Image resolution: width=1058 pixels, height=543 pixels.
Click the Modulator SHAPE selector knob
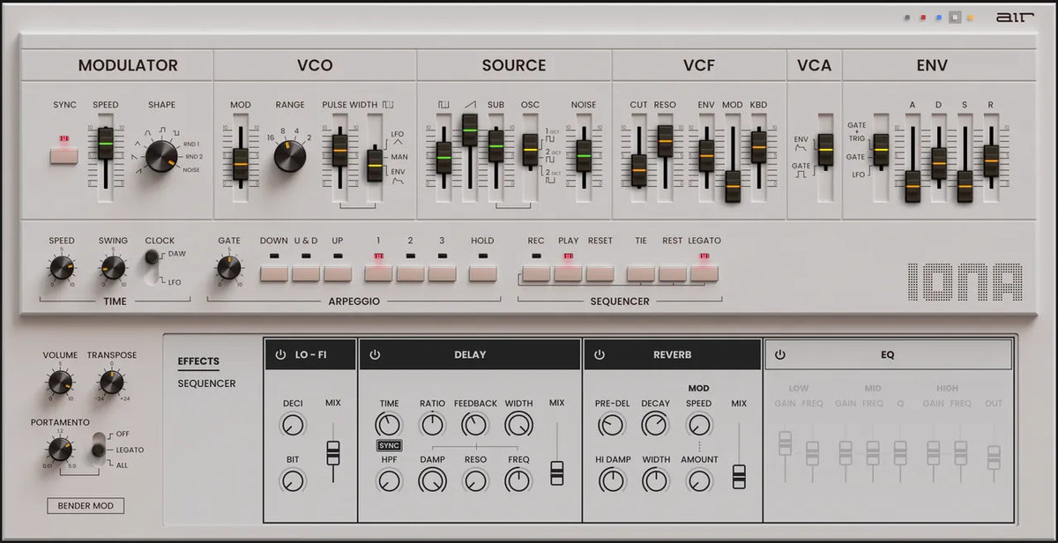tap(161, 156)
